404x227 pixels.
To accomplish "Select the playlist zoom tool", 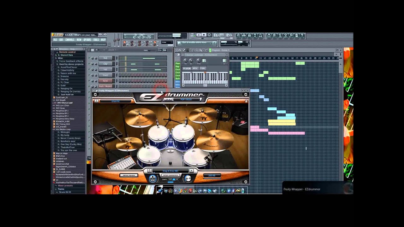I will 207,50.
